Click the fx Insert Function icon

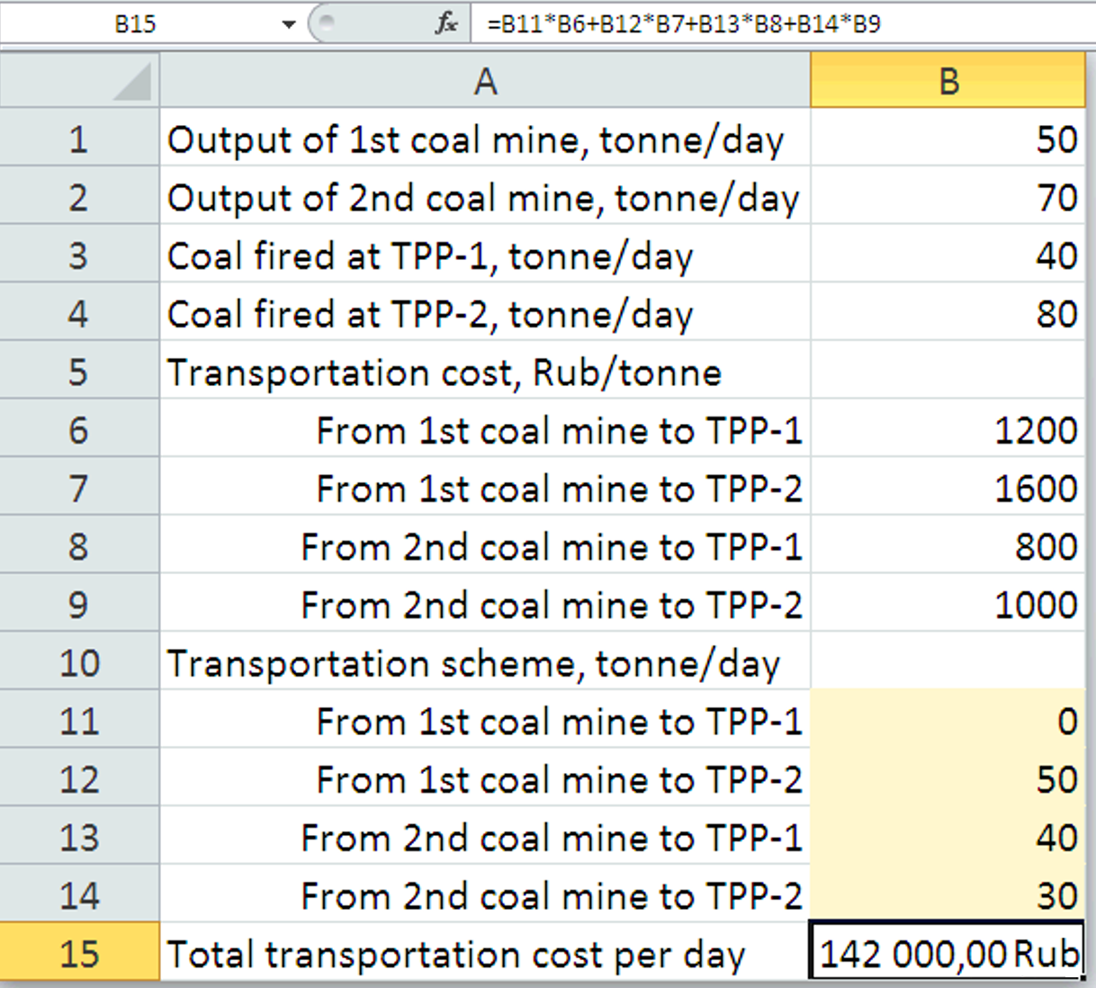pos(446,23)
